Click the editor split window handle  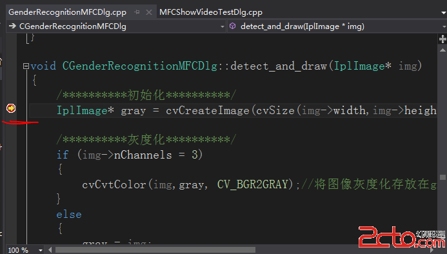442,39
